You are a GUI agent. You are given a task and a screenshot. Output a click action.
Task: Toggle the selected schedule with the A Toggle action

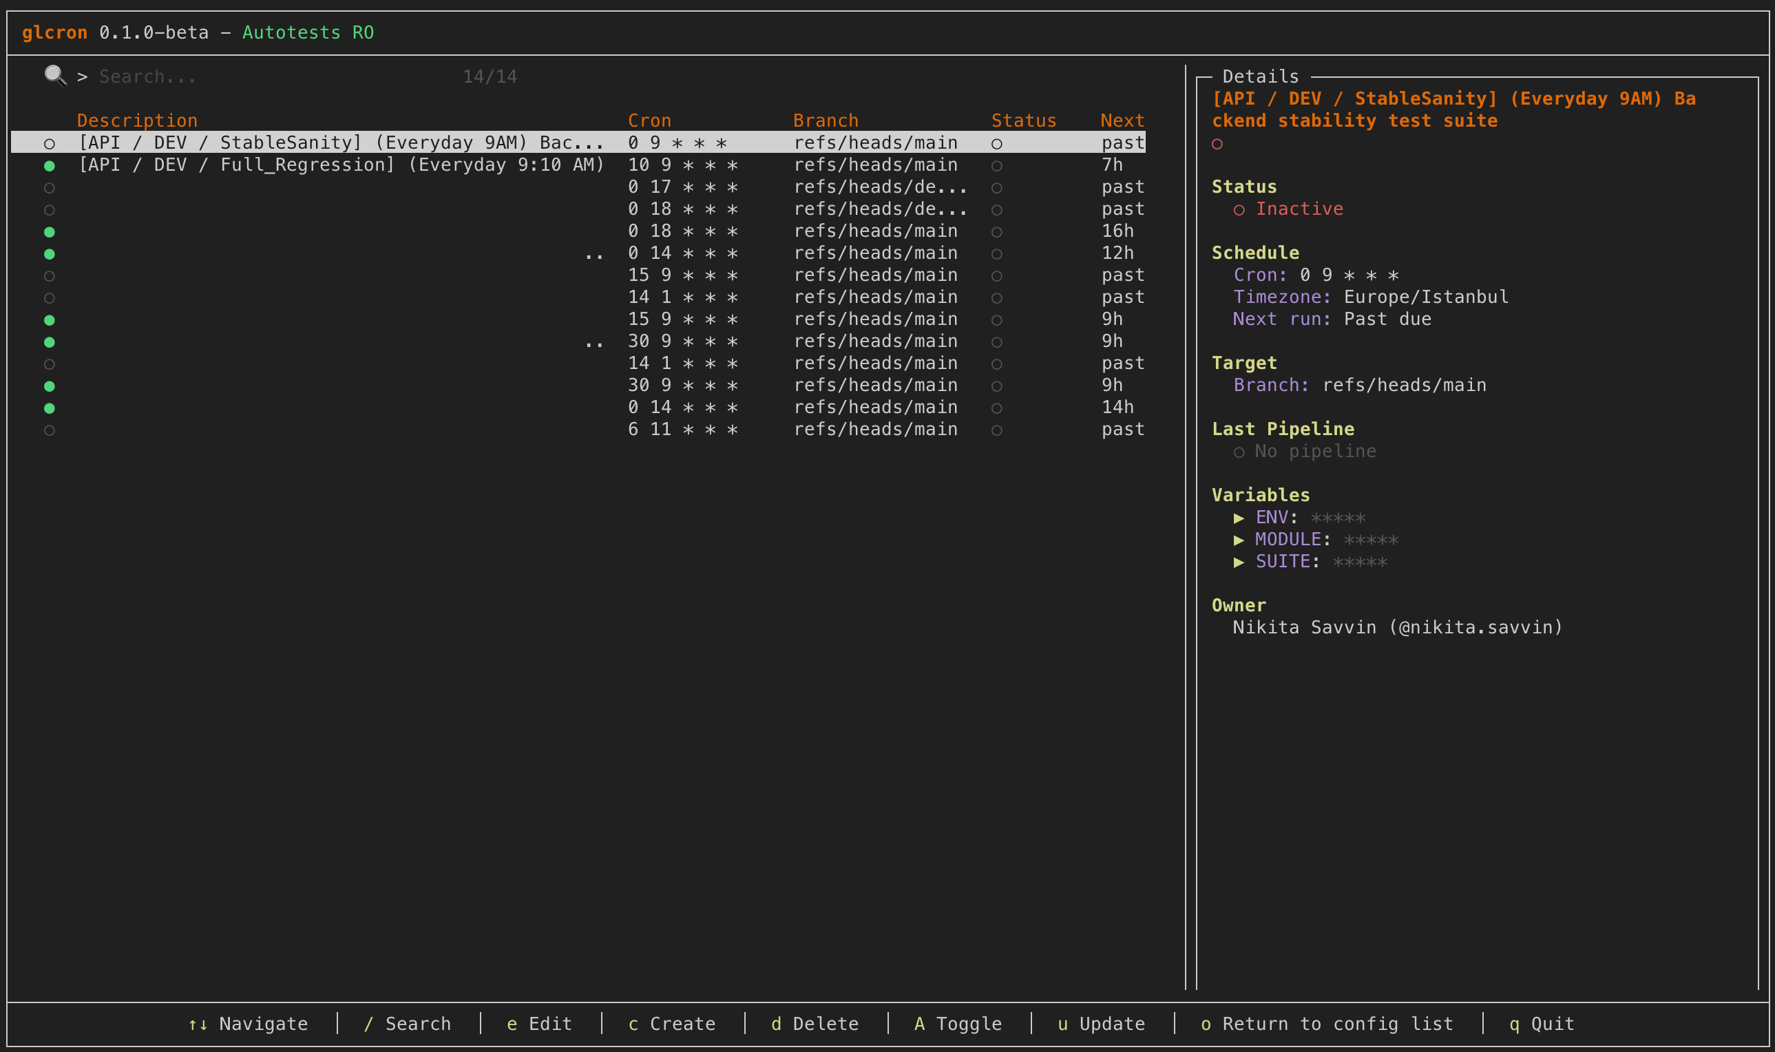pyautogui.click(x=957, y=1023)
